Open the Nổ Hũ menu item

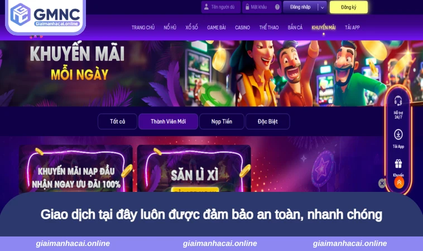(x=170, y=27)
